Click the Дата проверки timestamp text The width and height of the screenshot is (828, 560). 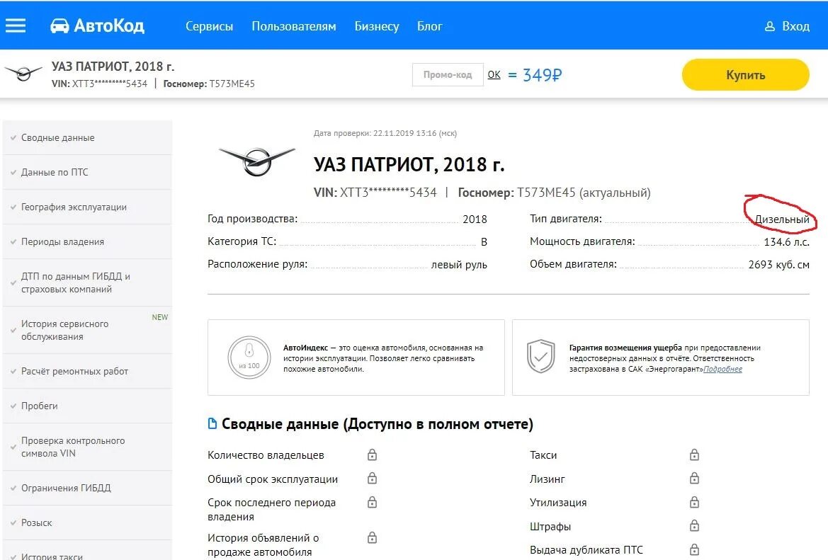[x=385, y=133]
